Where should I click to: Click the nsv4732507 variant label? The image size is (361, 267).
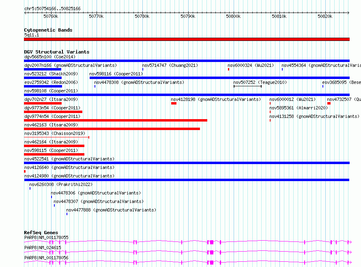(344, 99)
